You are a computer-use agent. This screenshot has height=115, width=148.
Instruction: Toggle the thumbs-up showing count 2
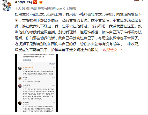(53, 85)
